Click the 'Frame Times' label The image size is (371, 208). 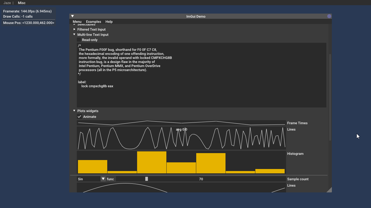click(297, 123)
